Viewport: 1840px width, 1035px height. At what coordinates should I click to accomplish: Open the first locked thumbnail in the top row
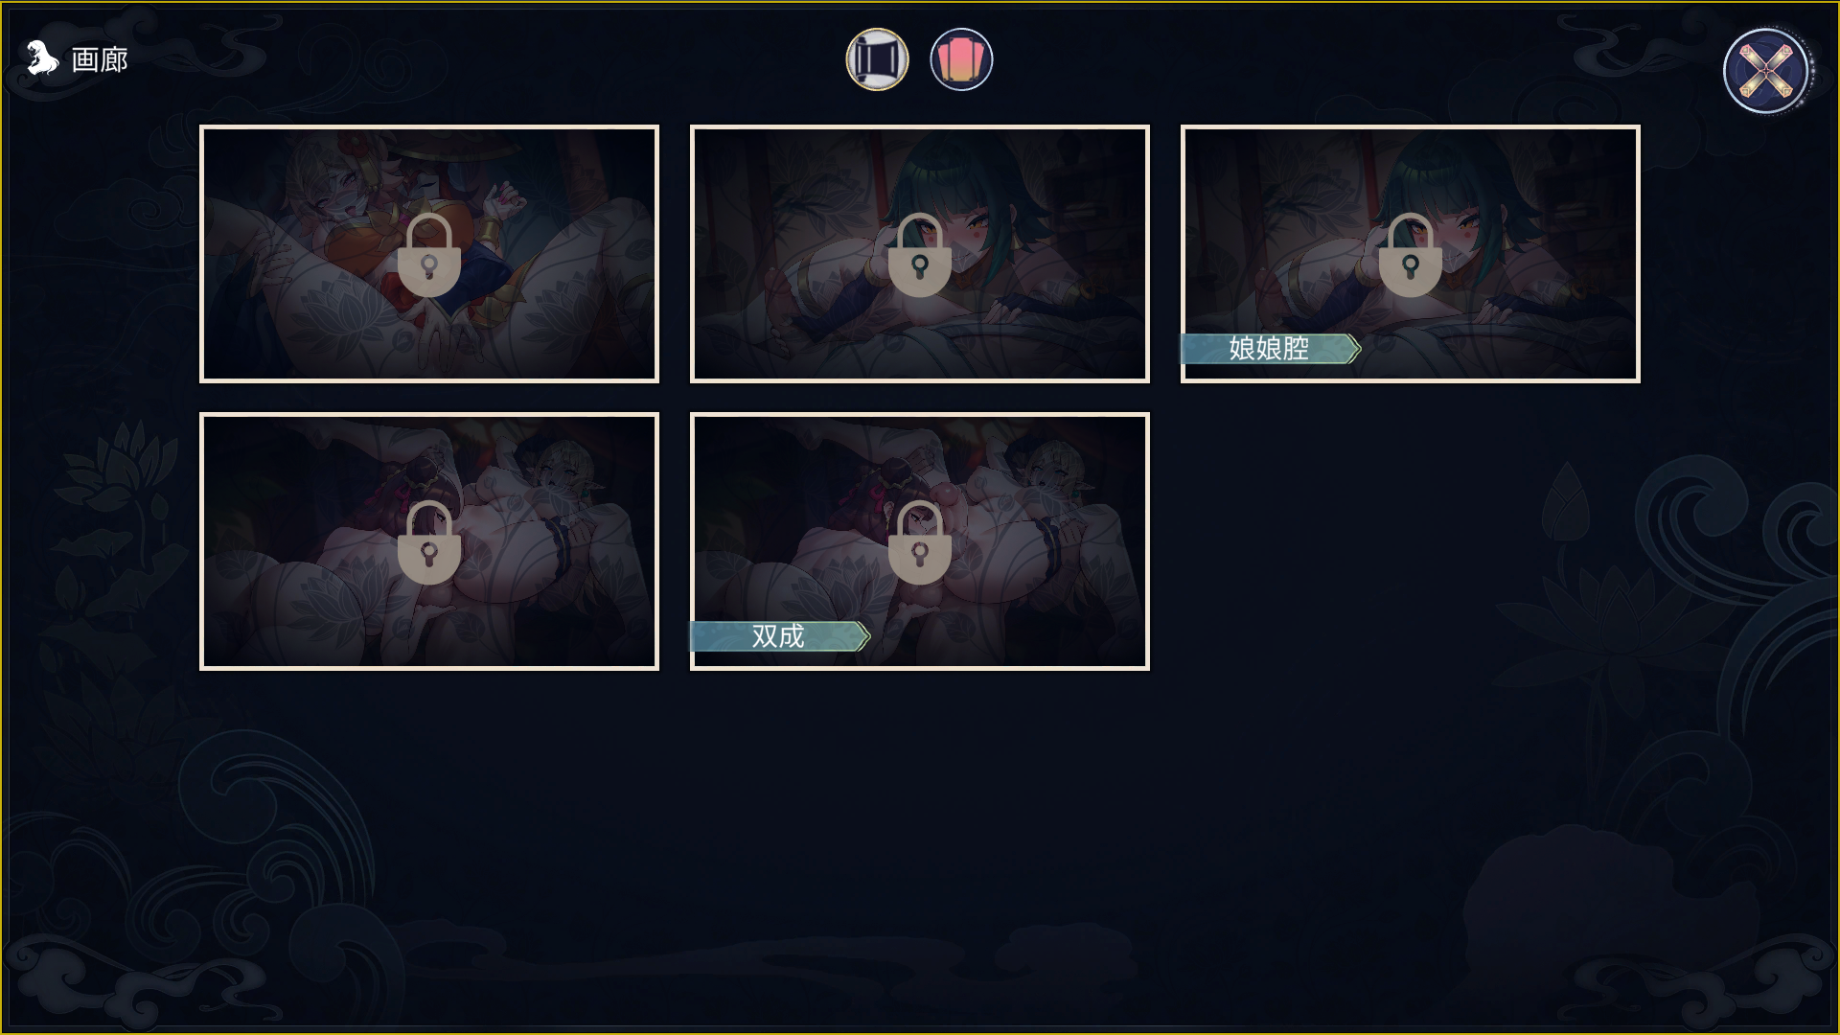click(429, 254)
